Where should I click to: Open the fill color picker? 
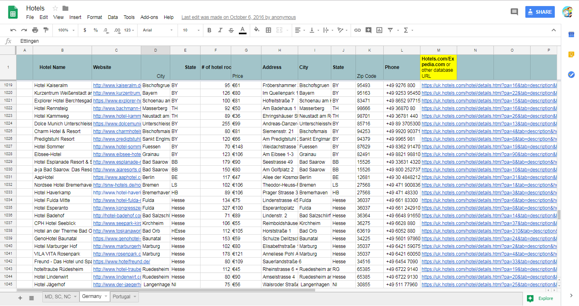pos(257,30)
